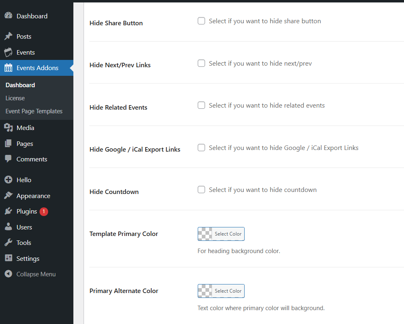Open the Events Addons menu
Image resolution: width=404 pixels, height=324 pixels.
(37, 68)
